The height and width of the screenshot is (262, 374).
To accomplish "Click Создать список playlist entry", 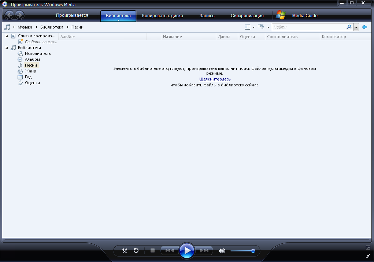I will point(41,42).
